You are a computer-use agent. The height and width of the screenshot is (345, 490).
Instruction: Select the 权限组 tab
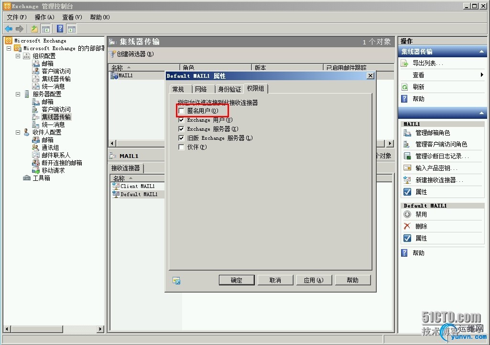pyautogui.click(x=255, y=89)
